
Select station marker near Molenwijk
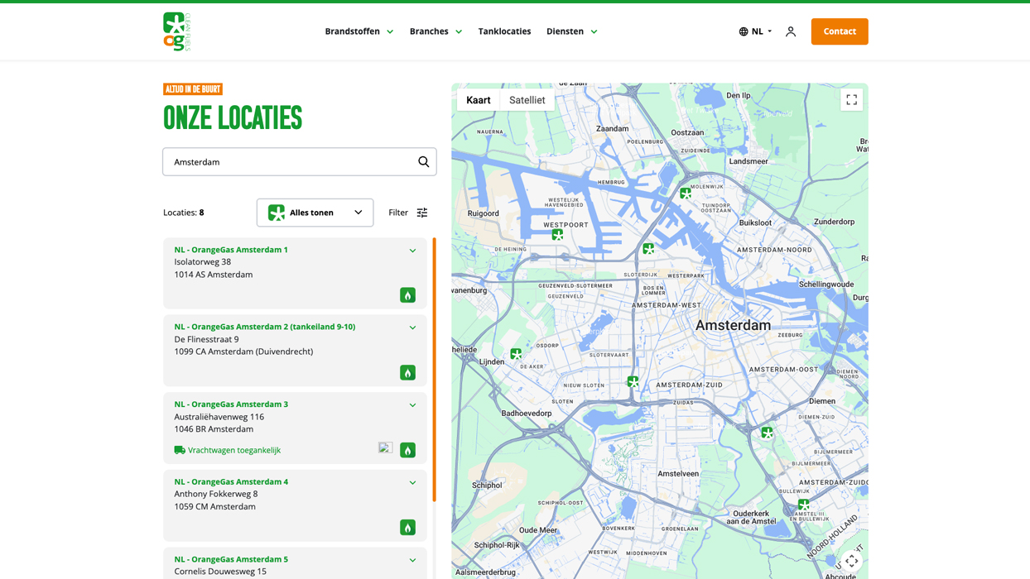click(686, 193)
